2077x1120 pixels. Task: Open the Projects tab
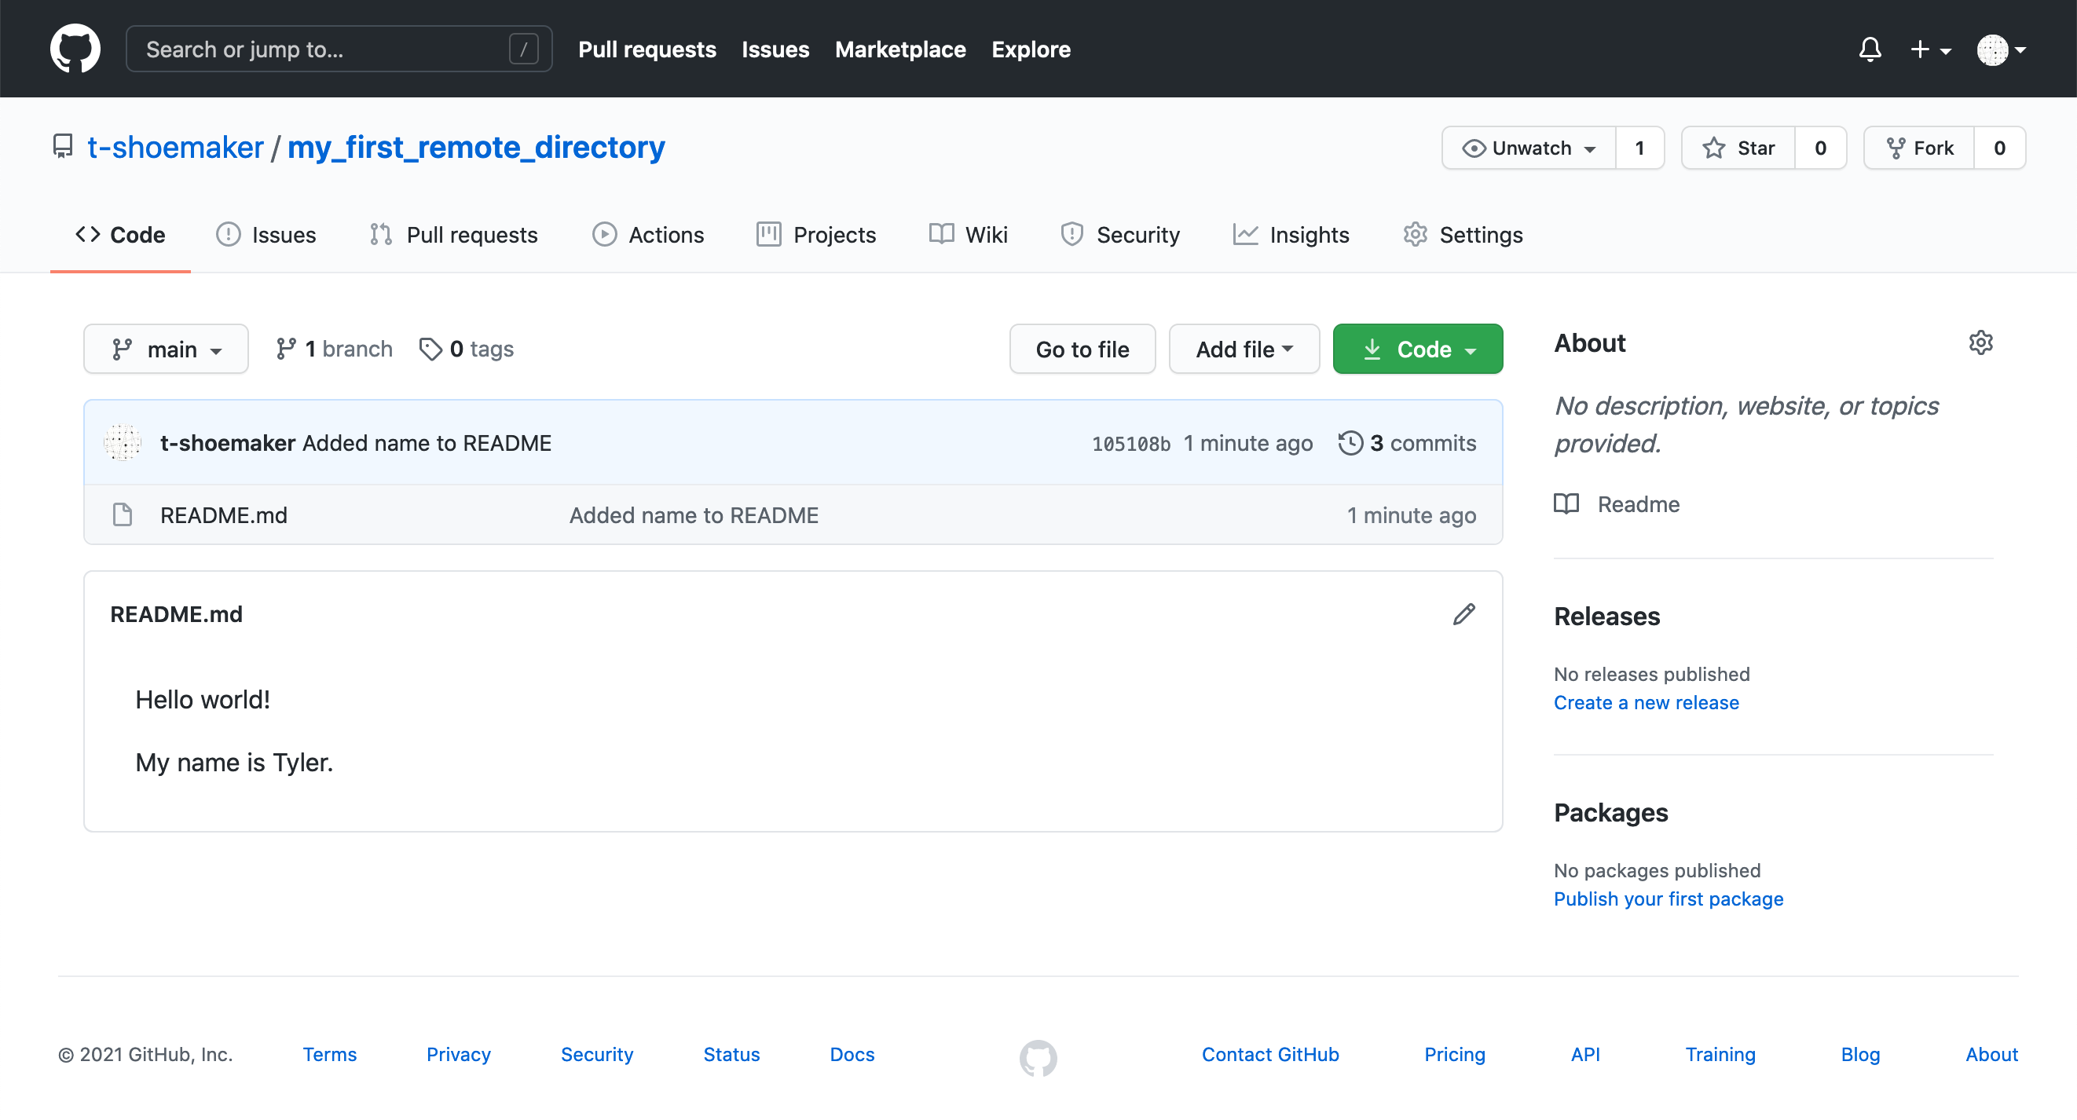816,235
